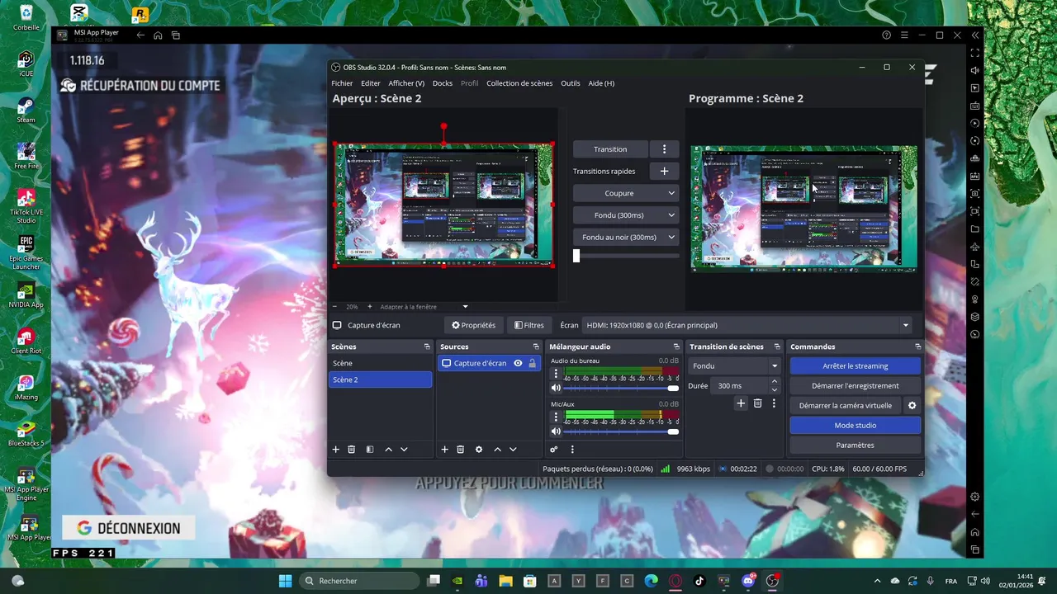Image resolution: width=1057 pixels, height=594 pixels.
Task: Open virtual camera settings gear
Action: 912,406
